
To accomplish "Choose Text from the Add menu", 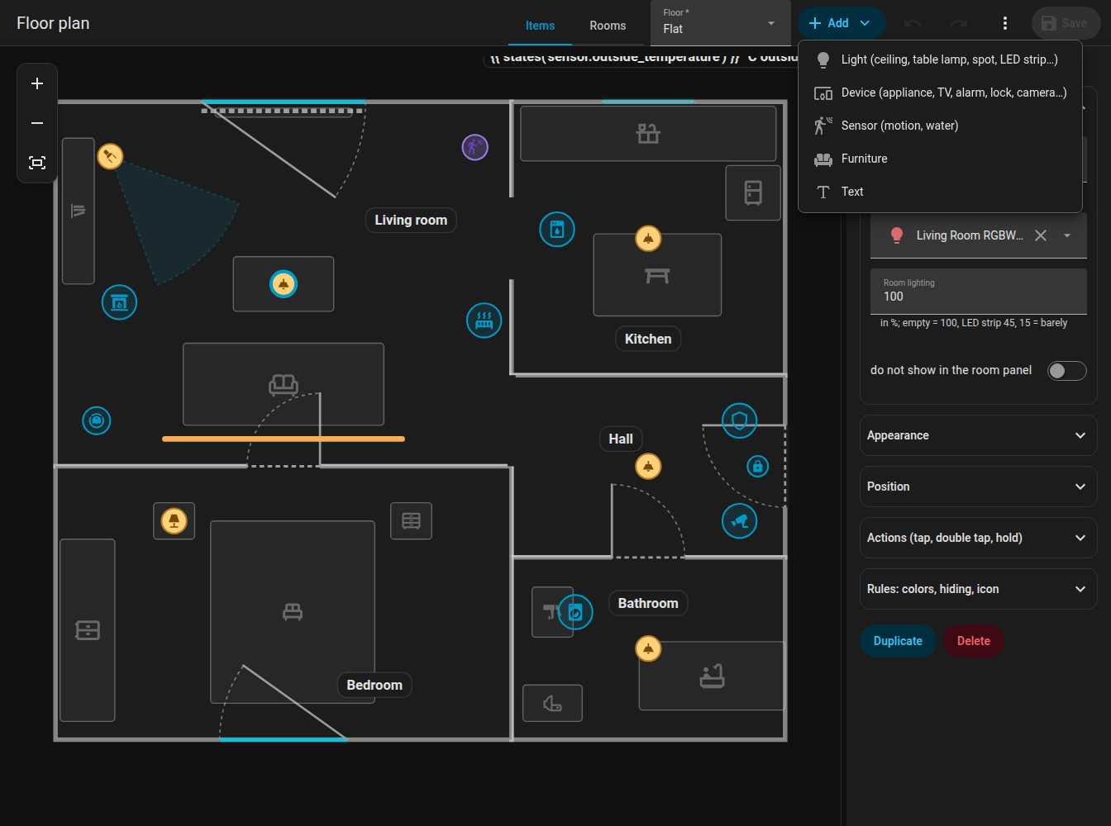I will point(940,192).
